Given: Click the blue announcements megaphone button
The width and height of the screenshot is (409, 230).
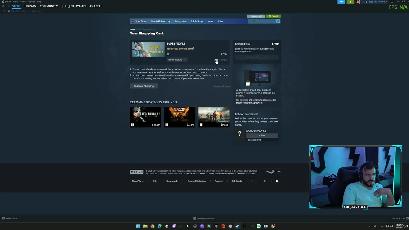Looking at the screenshot, I should (x=341, y=2).
